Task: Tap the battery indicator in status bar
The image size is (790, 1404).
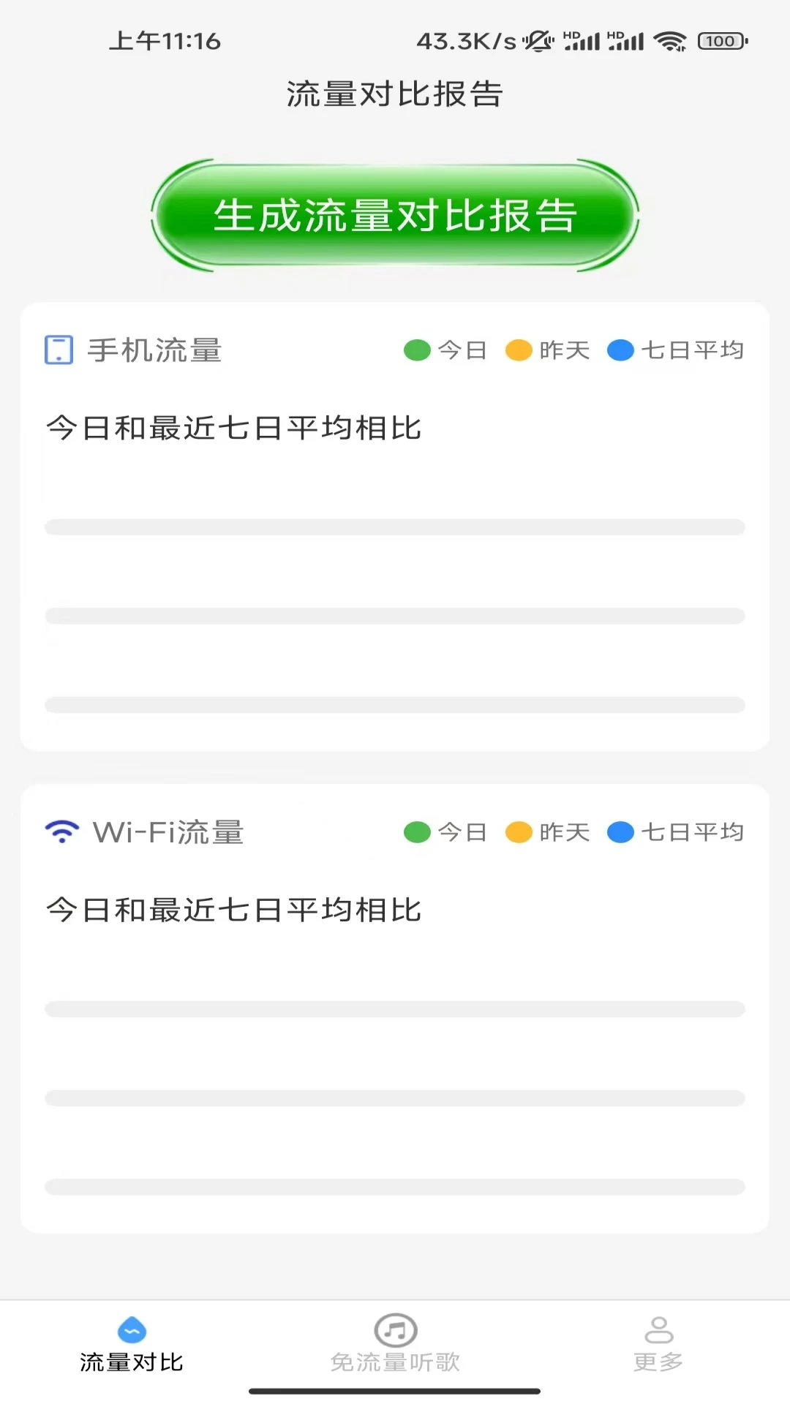Action: click(x=723, y=41)
